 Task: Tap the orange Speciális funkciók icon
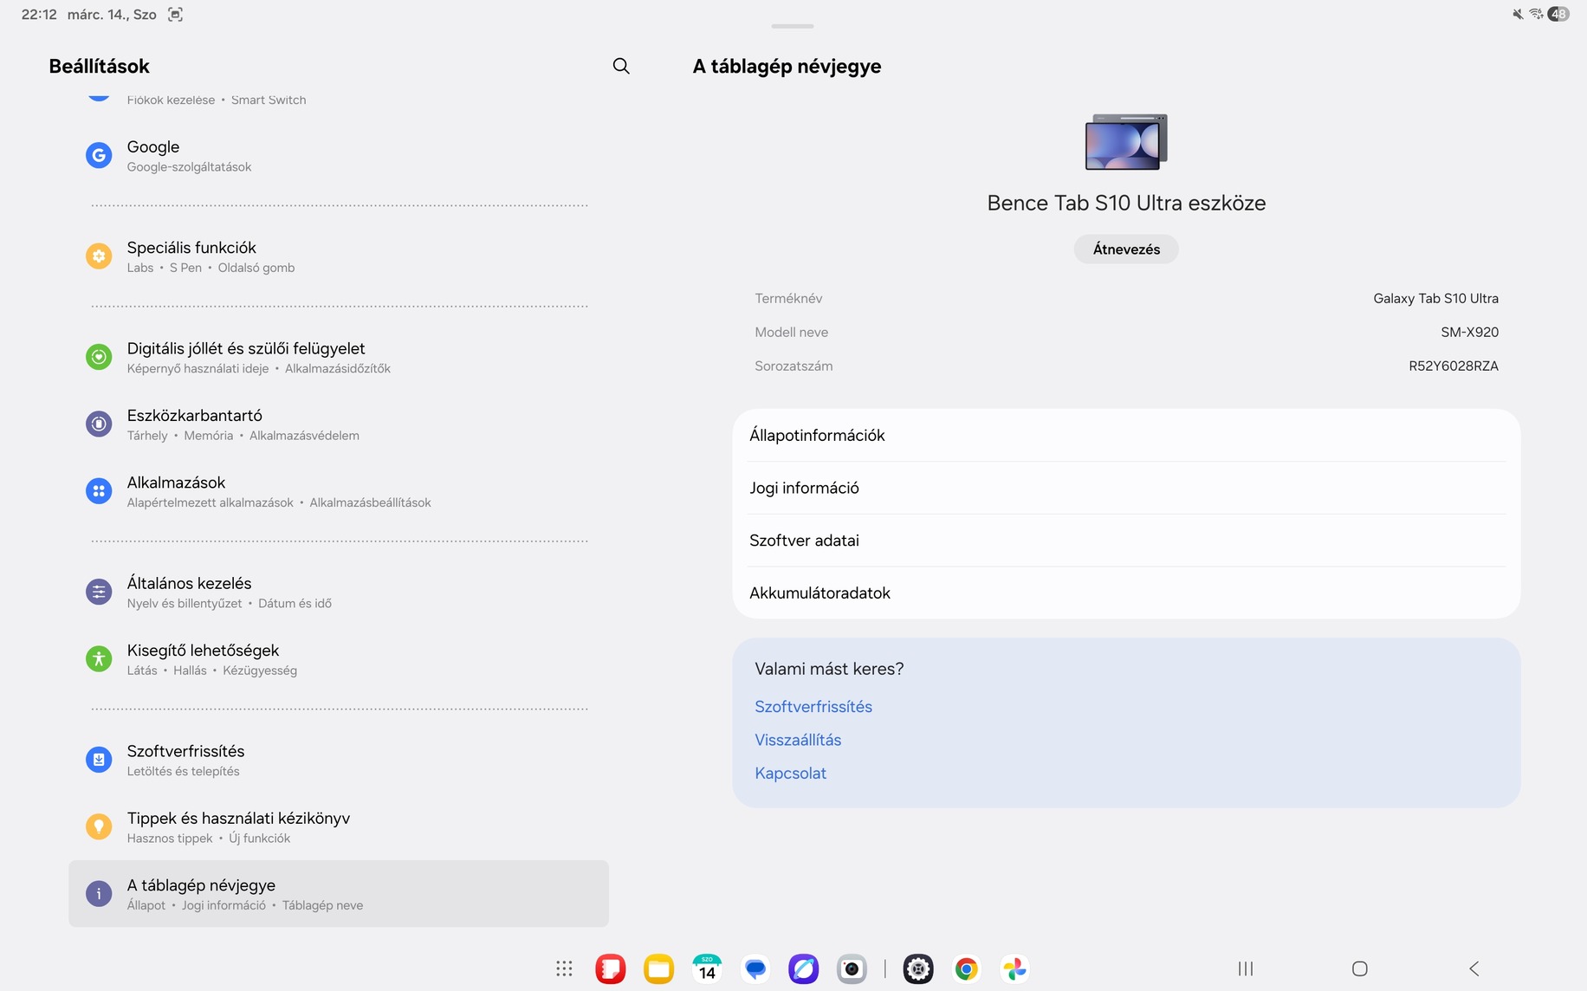click(99, 256)
